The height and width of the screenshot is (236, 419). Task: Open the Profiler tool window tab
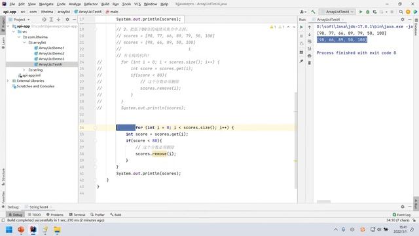[98, 214]
